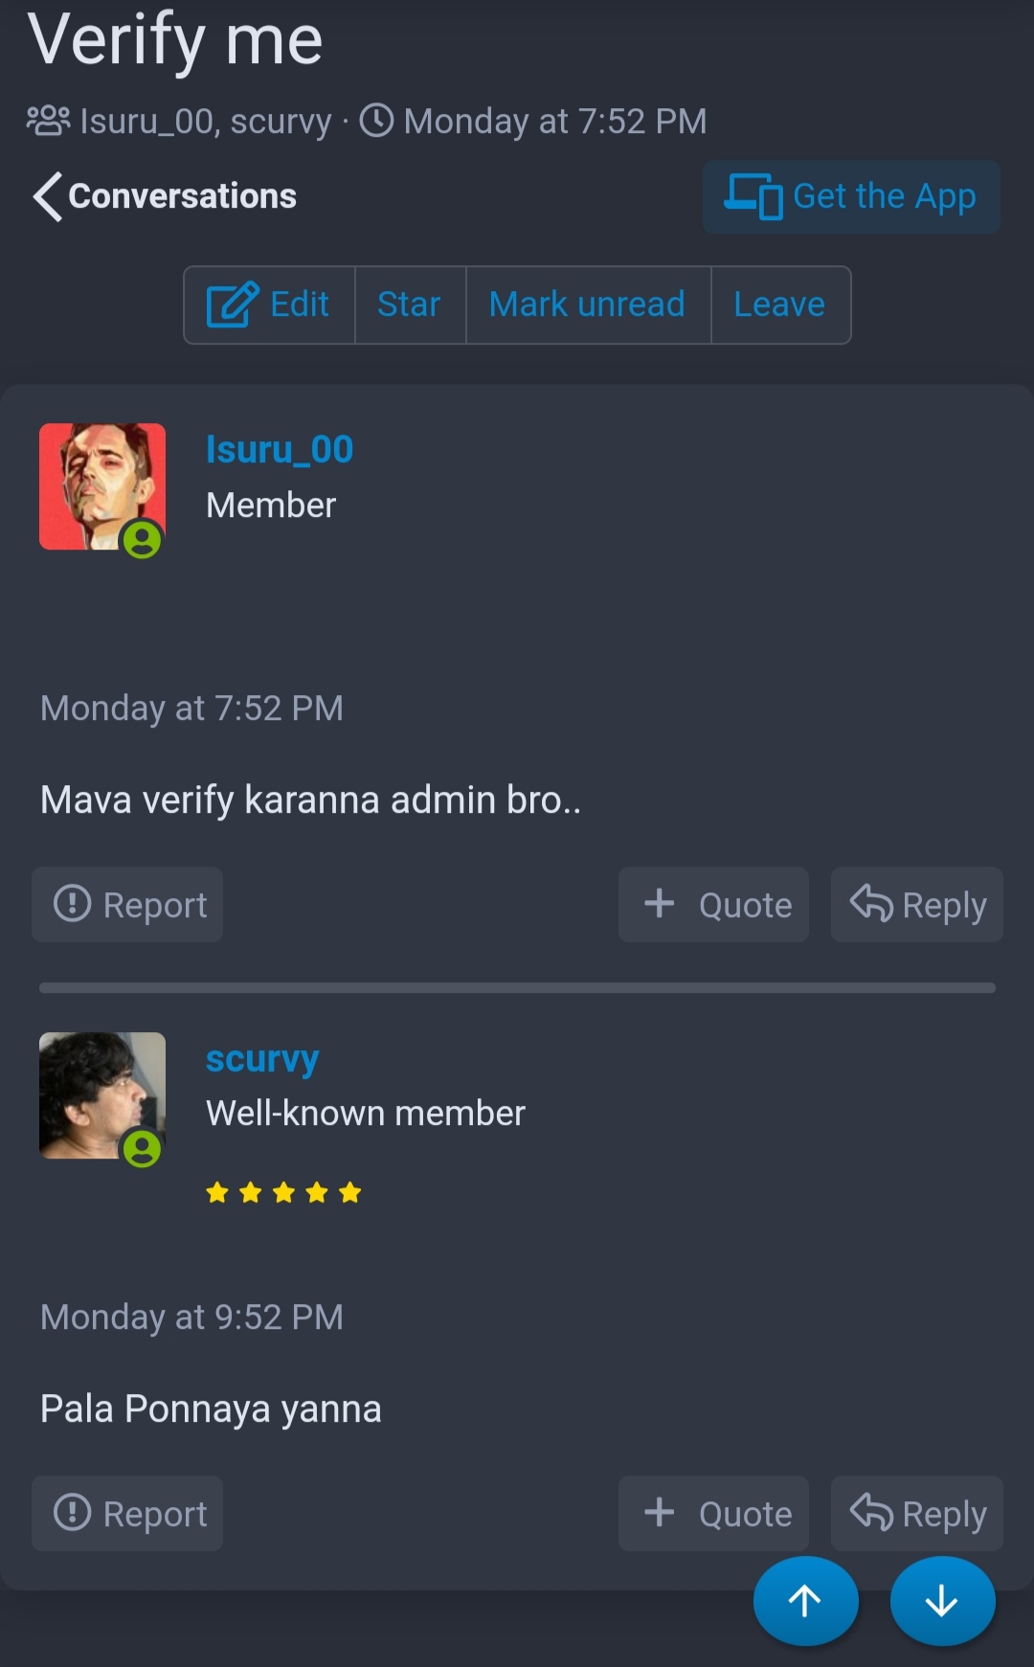Click the participants group icon under the title
This screenshot has width=1034, height=1667.
coord(48,121)
